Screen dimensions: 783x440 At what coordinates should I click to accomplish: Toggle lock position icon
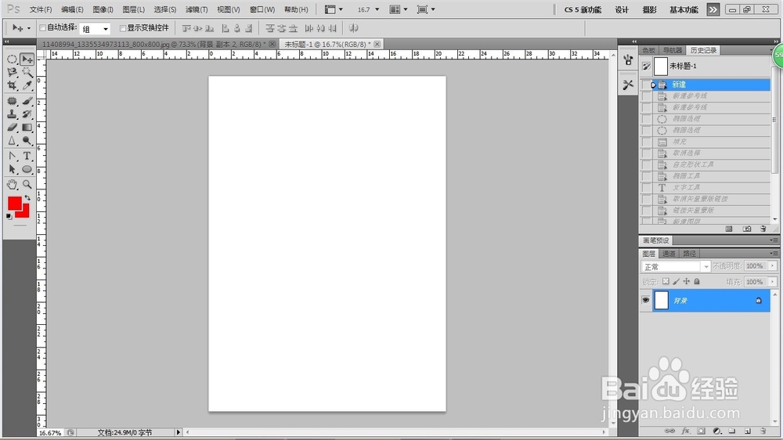click(687, 282)
